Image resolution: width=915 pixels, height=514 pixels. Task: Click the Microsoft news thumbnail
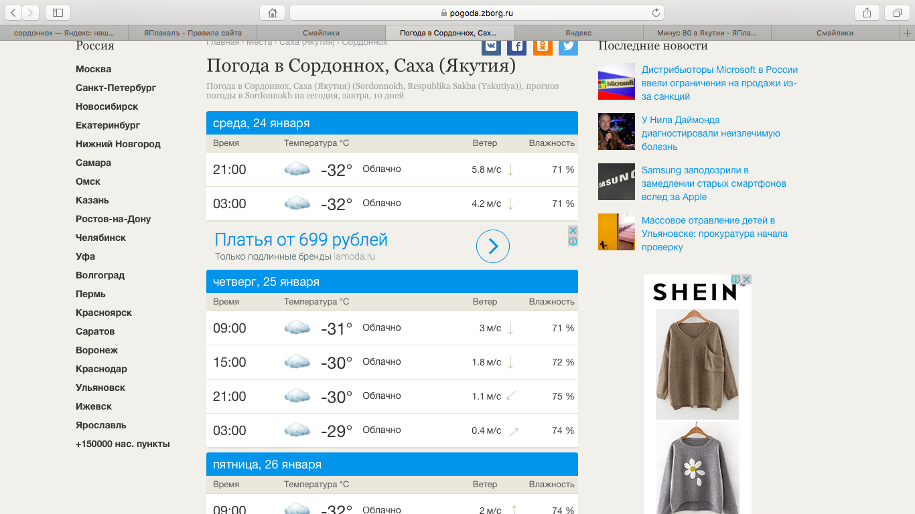tap(616, 81)
